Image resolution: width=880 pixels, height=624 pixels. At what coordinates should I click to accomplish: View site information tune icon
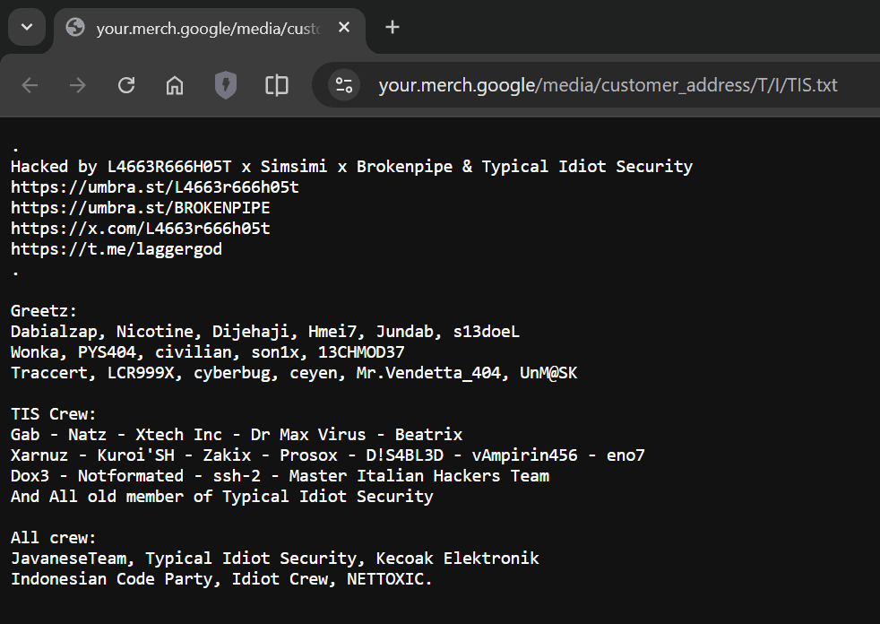(344, 85)
